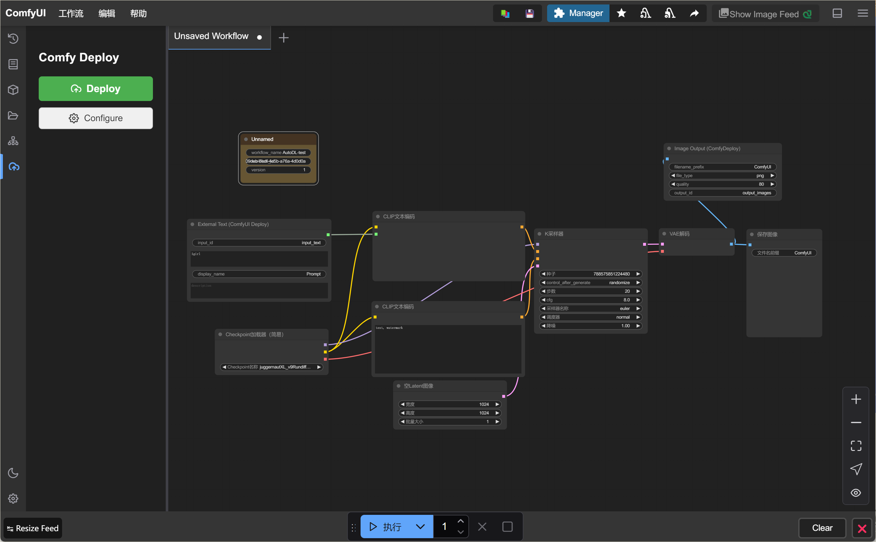The height and width of the screenshot is (542, 876).
Task: Click the save floppy disk icon
Action: pos(529,14)
